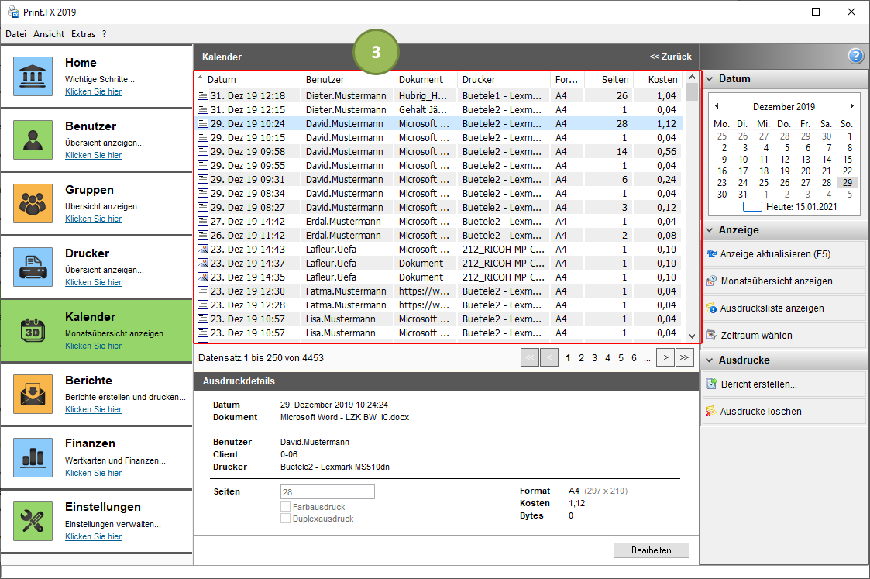Go to previous month in calendar
The width and height of the screenshot is (870, 579).
coord(717,106)
